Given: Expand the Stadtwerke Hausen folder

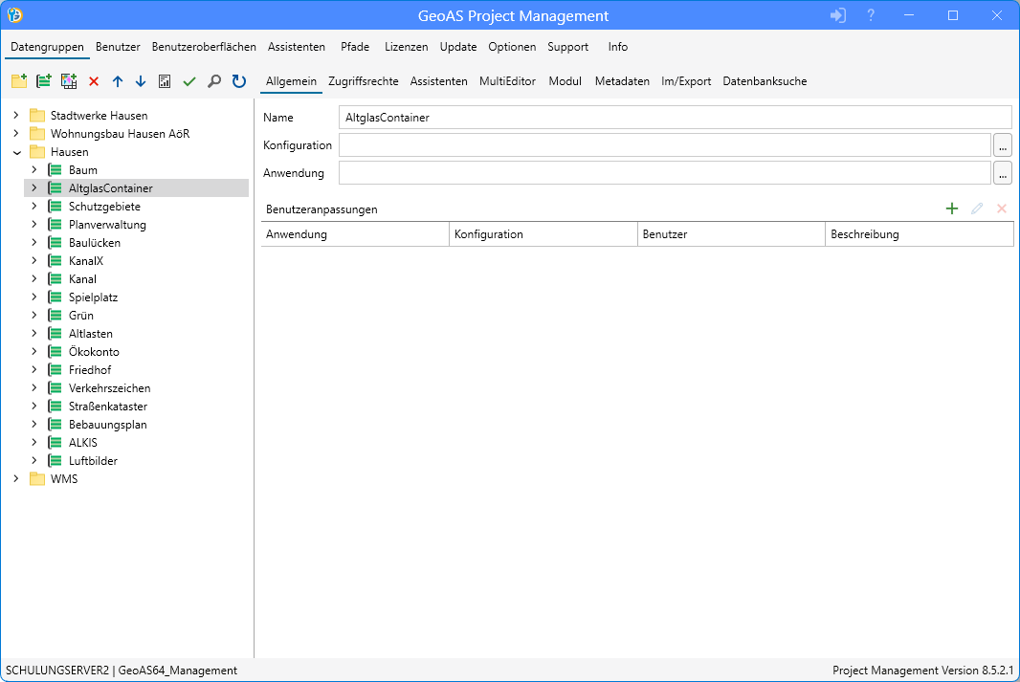Looking at the screenshot, I should (x=16, y=116).
